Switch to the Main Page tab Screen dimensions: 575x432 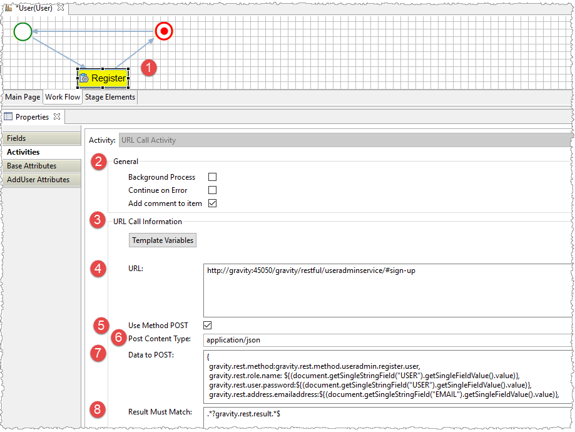coord(23,97)
